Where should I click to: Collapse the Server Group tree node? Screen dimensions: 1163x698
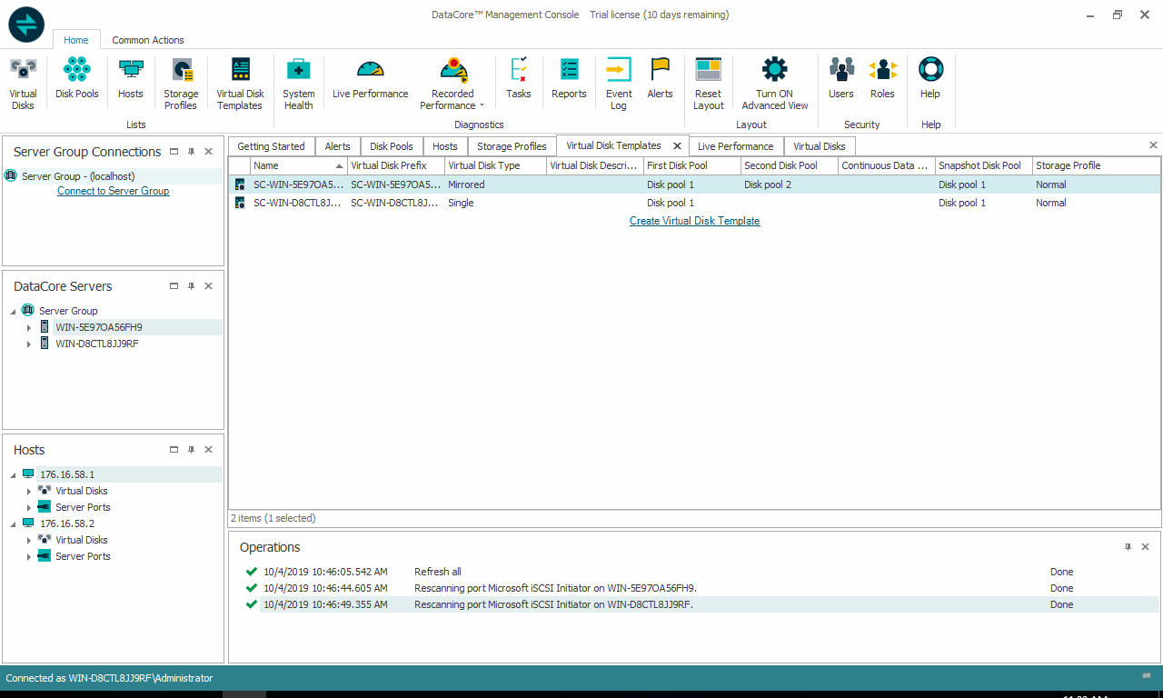(12, 311)
